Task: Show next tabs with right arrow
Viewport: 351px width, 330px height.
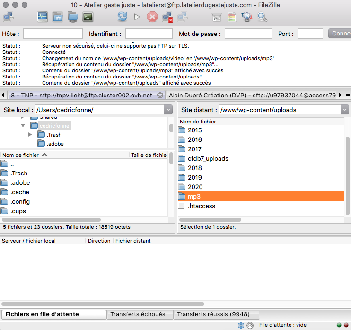Action: (340, 95)
